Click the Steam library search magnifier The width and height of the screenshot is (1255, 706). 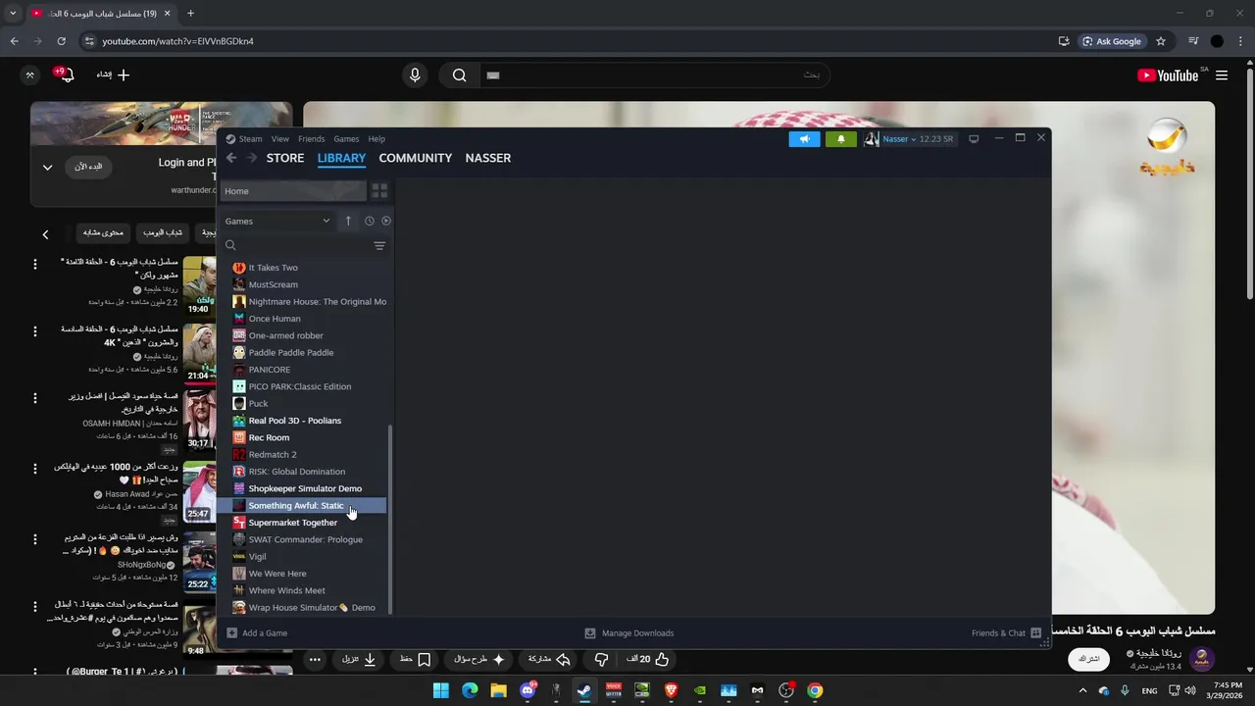coord(230,246)
